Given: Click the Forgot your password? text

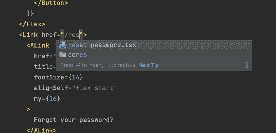Looking at the screenshot, I should 73,120.
